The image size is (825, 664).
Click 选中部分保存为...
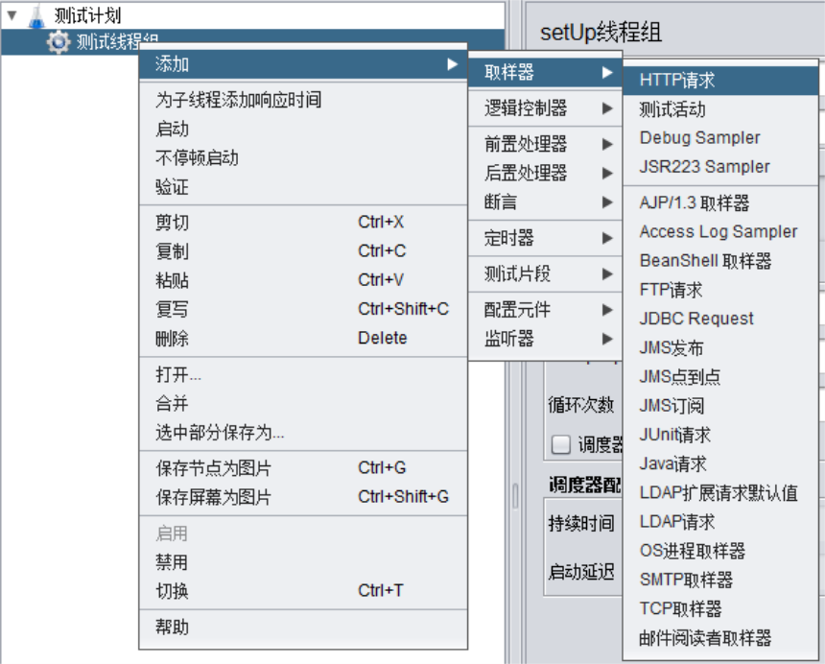click(x=303, y=433)
